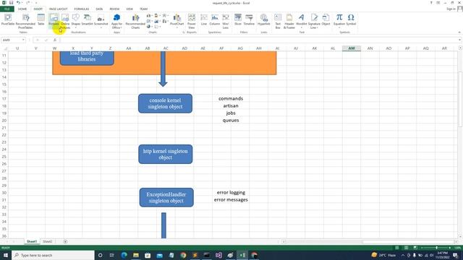Insert a SmartArt graphic
463x260 pixels.
pyautogui.click(x=87, y=19)
